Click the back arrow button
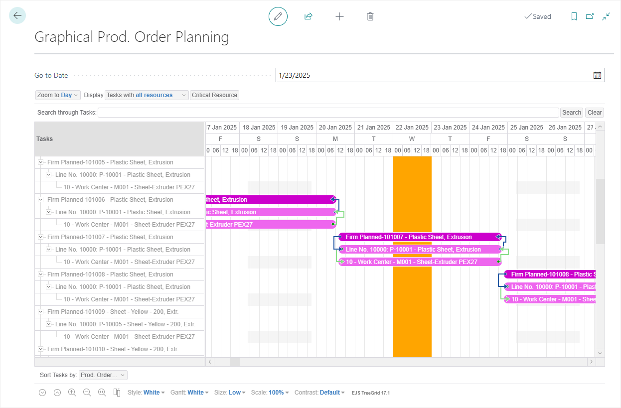This screenshot has width=621, height=408. pos(17,16)
